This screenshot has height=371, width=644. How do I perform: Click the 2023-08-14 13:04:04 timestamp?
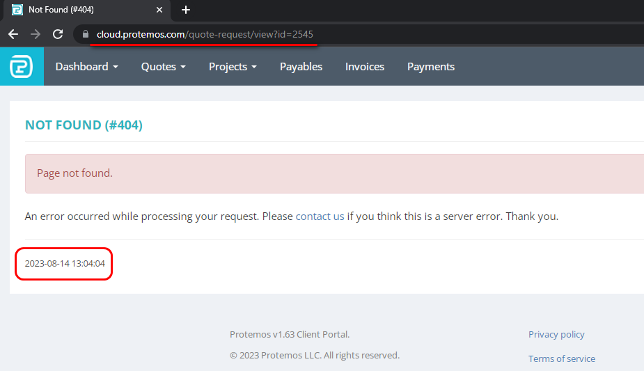tap(65, 264)
